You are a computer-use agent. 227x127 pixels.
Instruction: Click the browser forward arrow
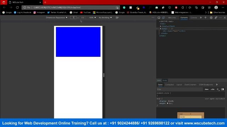pyautogui.click(x=11, y=7)
